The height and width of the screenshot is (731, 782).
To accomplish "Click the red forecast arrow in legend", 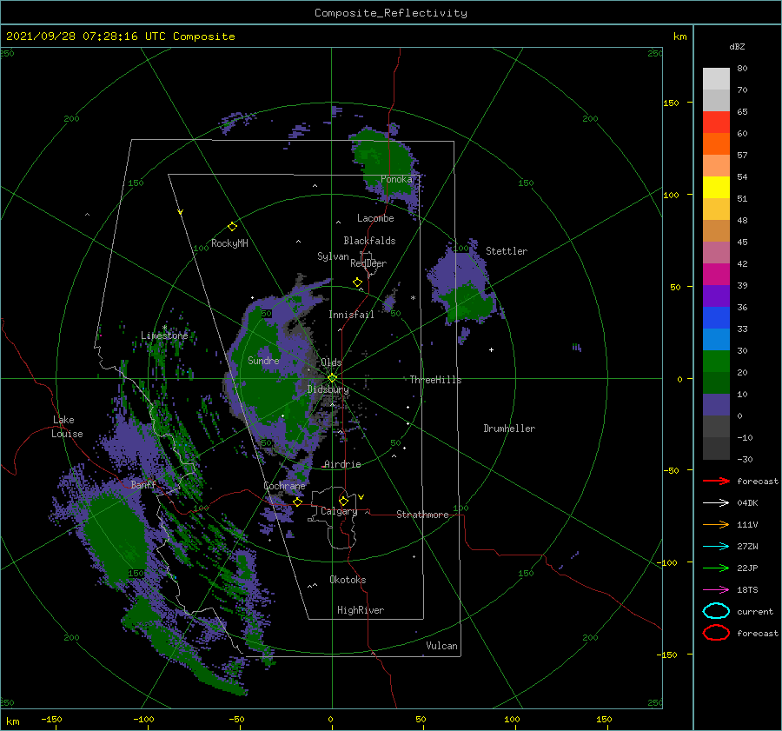I will tap(716, 481).
